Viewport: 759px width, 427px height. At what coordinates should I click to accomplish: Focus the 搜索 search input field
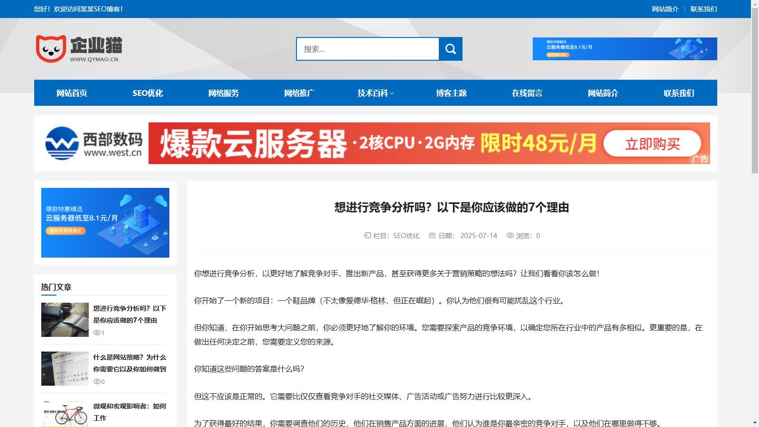point(368,49)
